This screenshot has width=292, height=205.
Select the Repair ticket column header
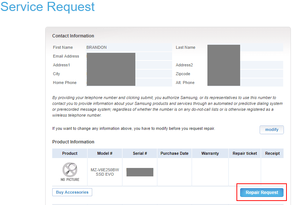(x=245, y=153)
